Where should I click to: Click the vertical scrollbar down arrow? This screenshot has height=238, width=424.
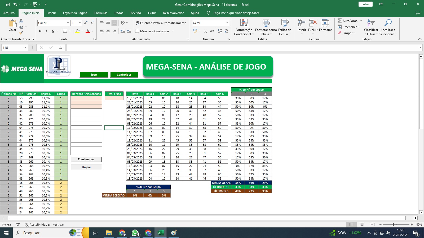pyautogui.click(x=421, y=212)
